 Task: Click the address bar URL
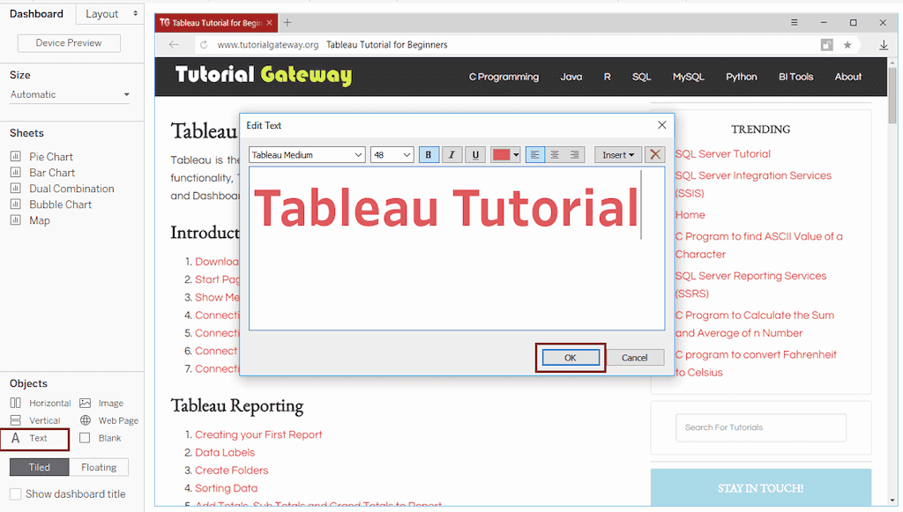coord(268,45)
